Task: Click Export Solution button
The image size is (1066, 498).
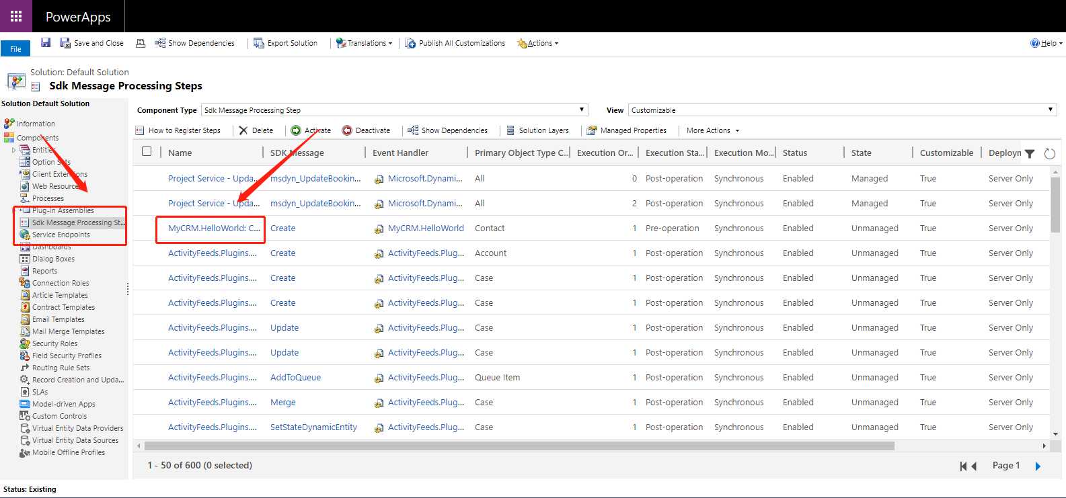Action: coord(286,43)
